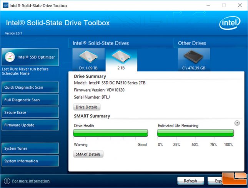
Task: Click the Toolbox app icon in title bar
Action: [x=5, y=5]
